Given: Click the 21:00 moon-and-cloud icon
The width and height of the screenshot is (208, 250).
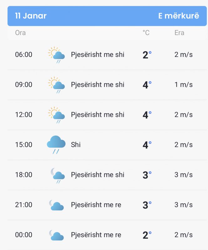Looking at the screenshot, I should tap(56, 205).
